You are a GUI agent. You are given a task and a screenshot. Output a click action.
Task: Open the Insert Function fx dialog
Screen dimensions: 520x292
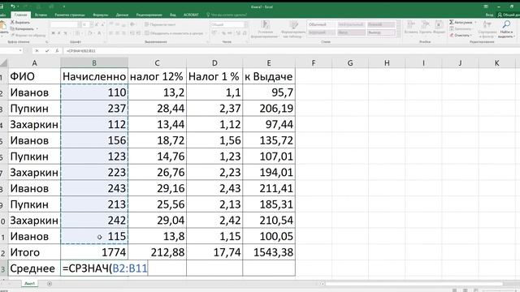pyautogui.click(x=57, y=50)
